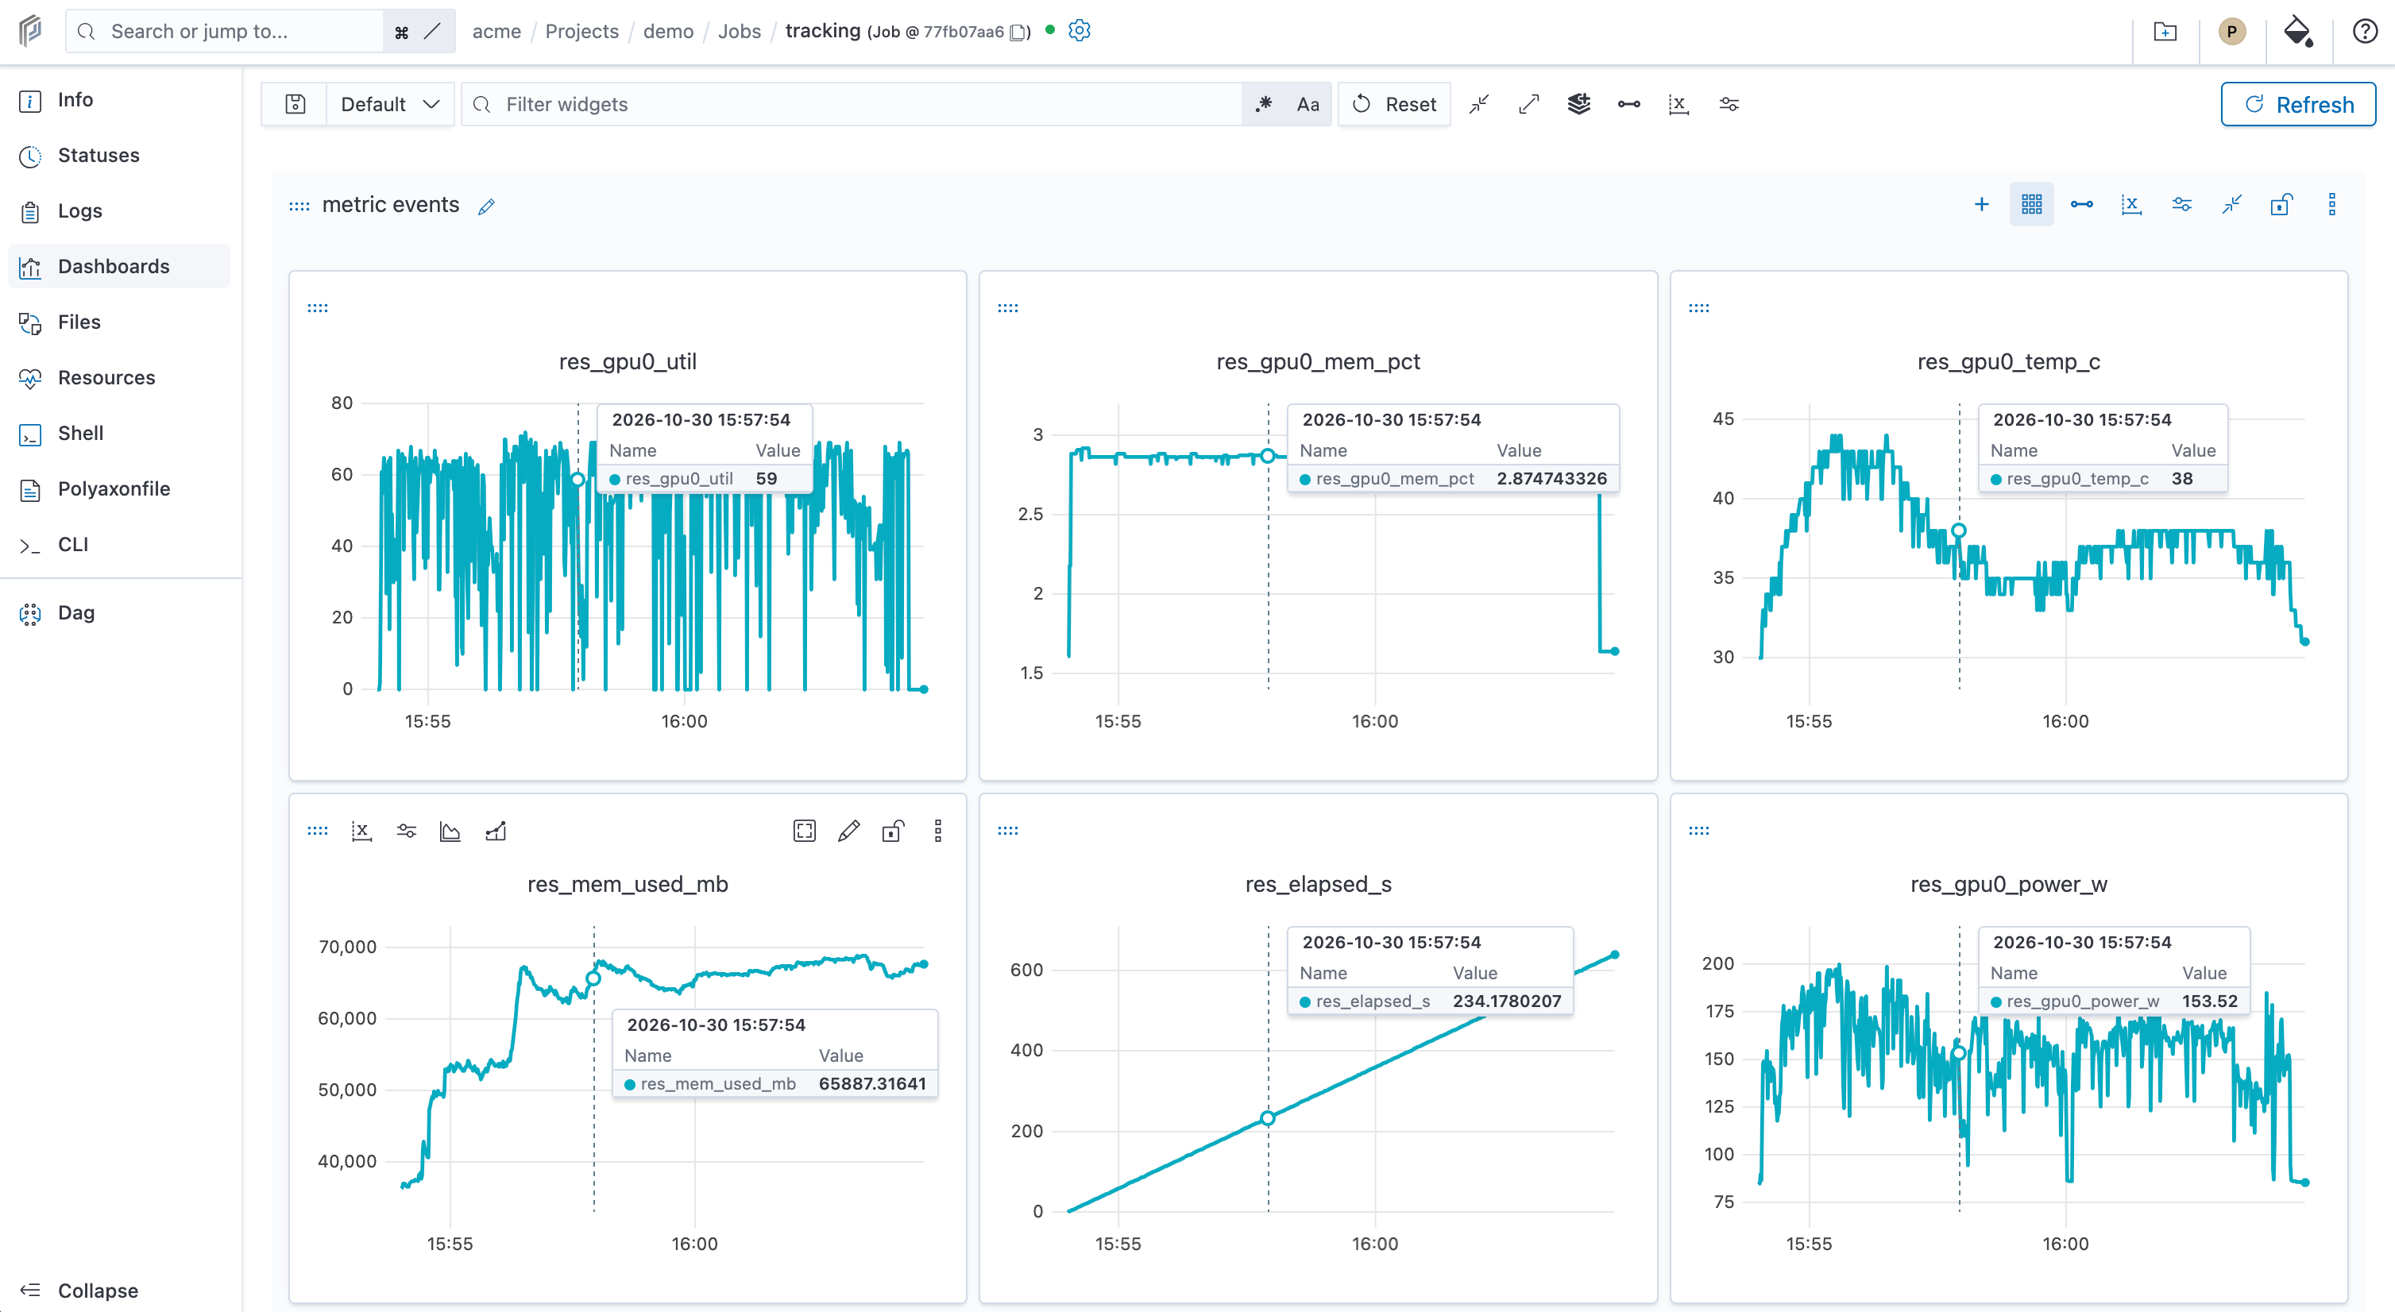This screenshot has height=1312, width=2395.
Task: Open the Shell tab
Action: point(121,434)
